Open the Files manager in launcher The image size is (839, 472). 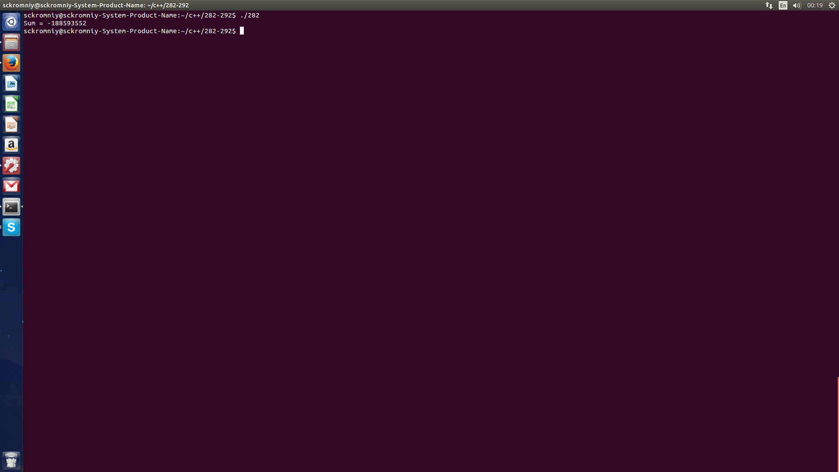click(11, 42)
